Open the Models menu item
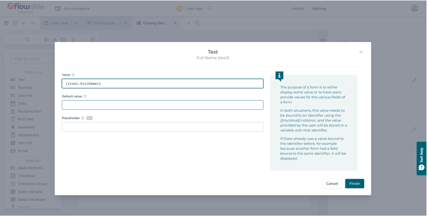This screenshot has width=428, height=217. coord(298,9)
